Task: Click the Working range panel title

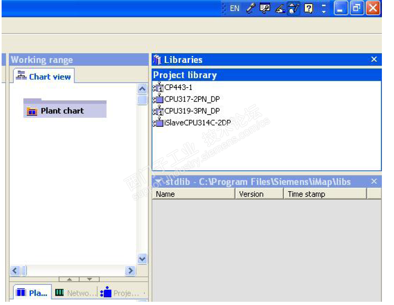Action: 42,60
